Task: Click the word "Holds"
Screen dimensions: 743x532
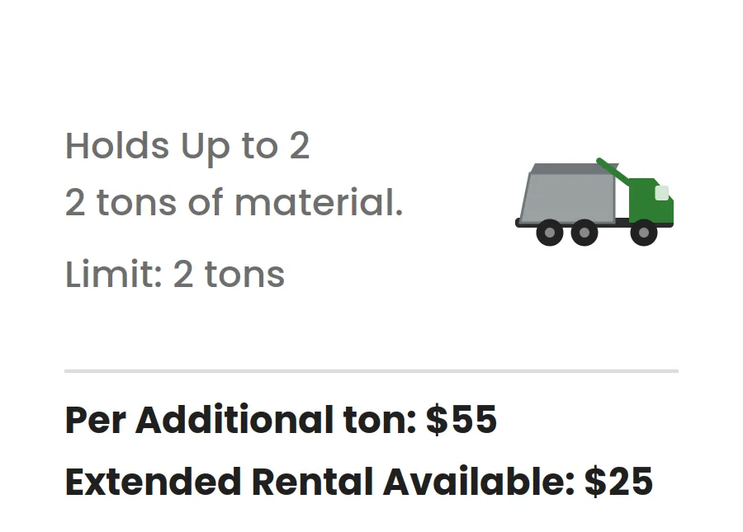Action: pyautogui.click(x=117, y=145)
